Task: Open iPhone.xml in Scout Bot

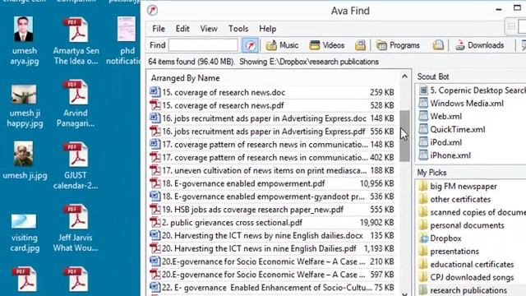Action: [445, 155]
